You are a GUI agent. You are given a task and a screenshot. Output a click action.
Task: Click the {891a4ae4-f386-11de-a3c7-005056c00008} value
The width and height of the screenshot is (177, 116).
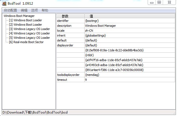(130, 70)
